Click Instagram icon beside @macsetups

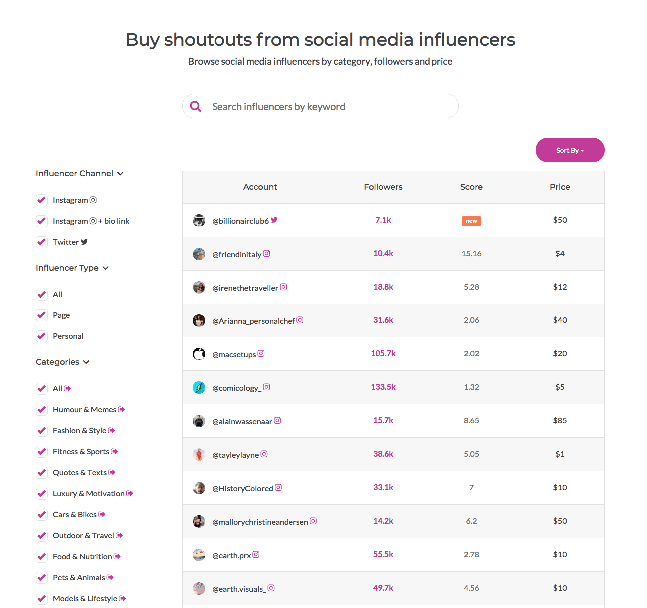click(261, 354)
